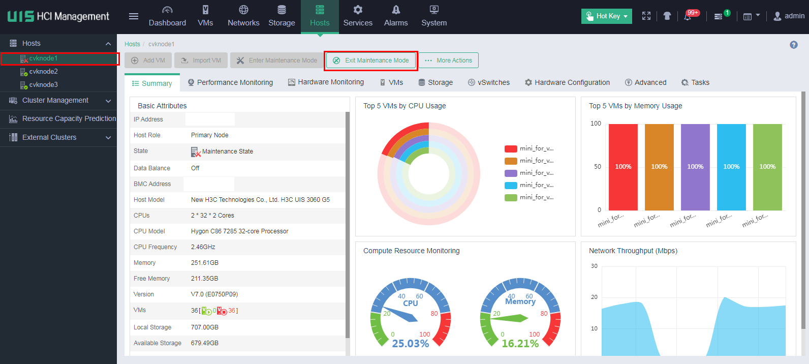This screenshot has height=364, width=809.
Task: Click the running VMs green icon in VMs row
Action: [207, 311]
